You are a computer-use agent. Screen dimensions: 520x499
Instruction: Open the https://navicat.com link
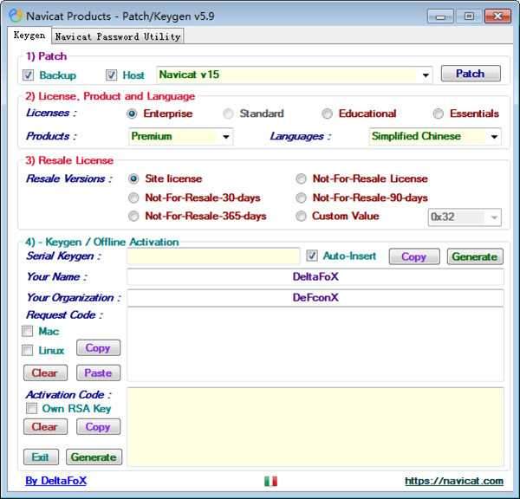click(453, 481)
